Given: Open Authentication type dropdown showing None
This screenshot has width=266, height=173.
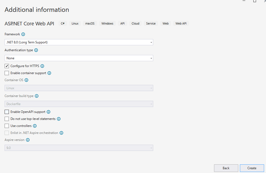Looking at the screenshot, I should point(79,58).
